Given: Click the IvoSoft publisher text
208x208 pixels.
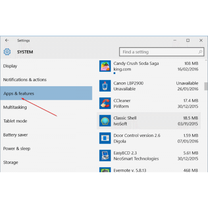Looking at the screenshot, I should 120,124.
